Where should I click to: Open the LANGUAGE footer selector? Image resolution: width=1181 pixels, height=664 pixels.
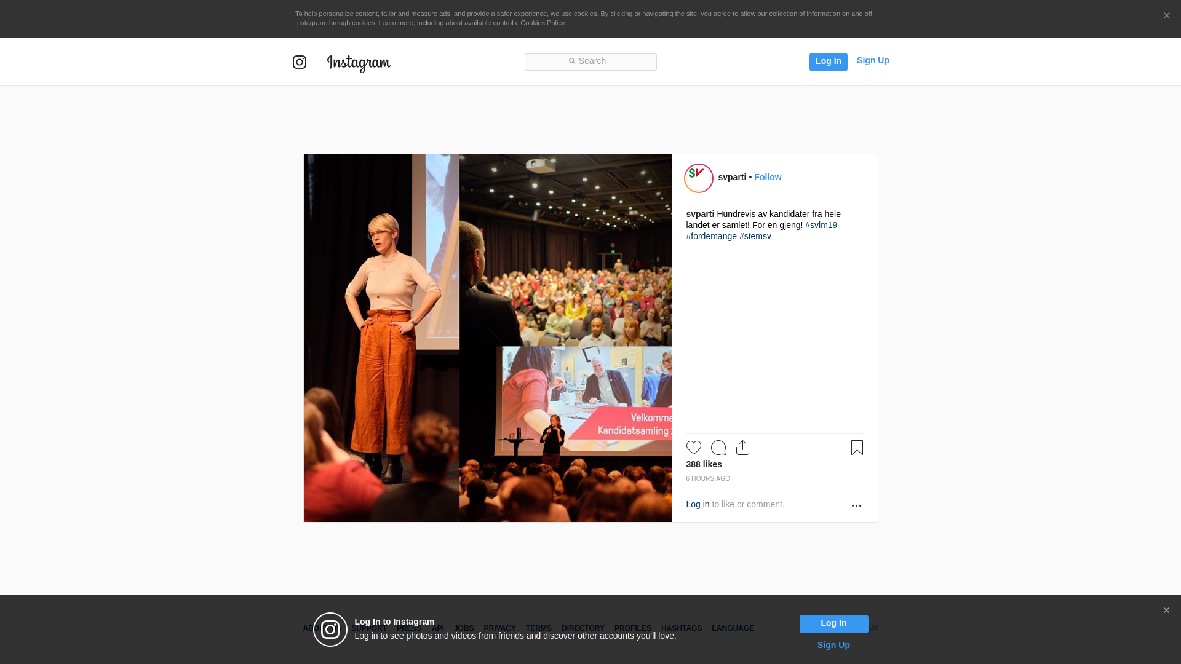coord(733,628)
